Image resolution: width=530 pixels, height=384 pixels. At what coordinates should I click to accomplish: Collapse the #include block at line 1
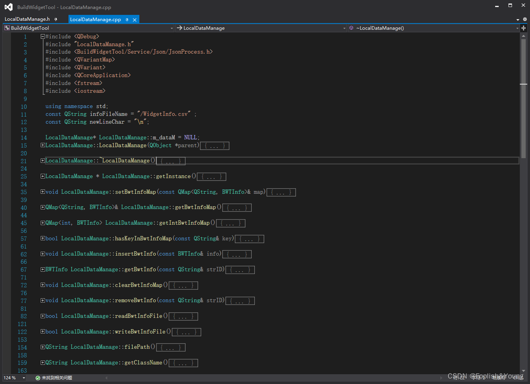42,36
